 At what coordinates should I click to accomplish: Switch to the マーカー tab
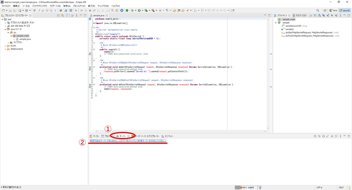point(95,136)
